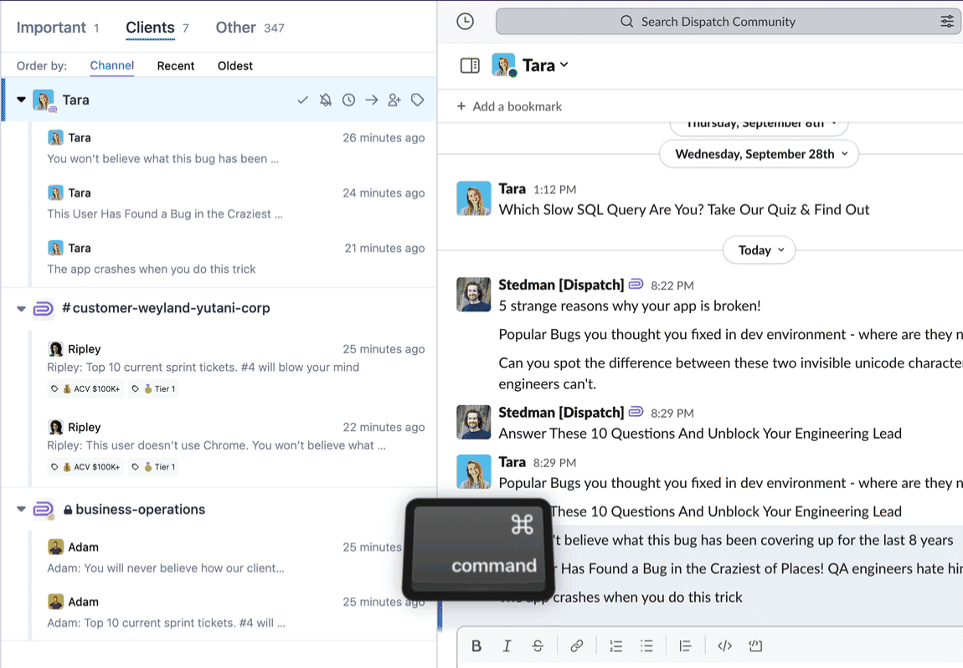Click ACV $100K+ tag under Ripley's 25 minutes message
The width and height of the screenshot is (963, 668).
[x=85, y=388]
